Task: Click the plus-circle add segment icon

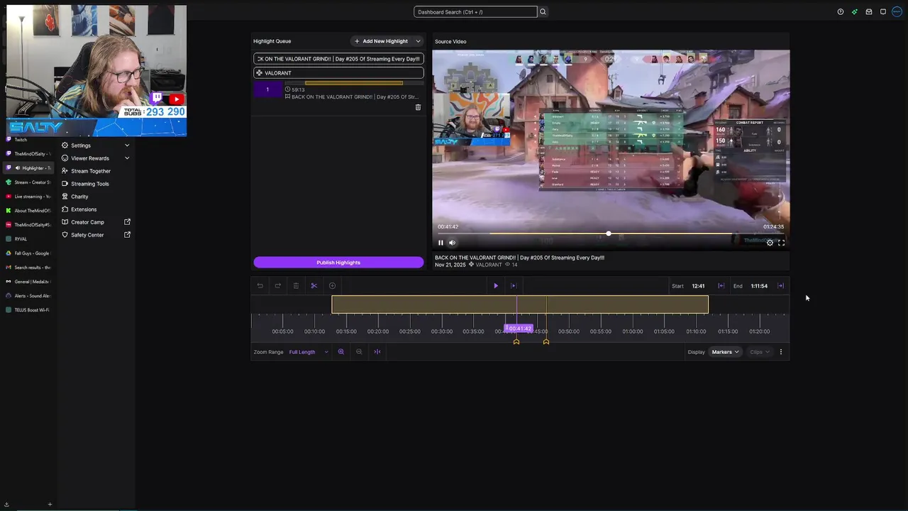Action: click(x=332, y=286)
